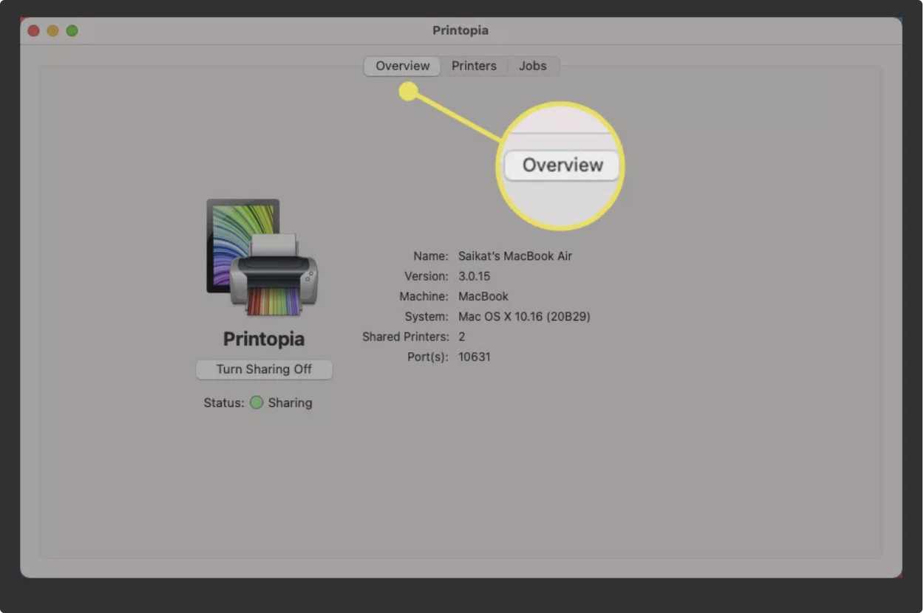Click the green full-screen window button

[x=72, y=30]
